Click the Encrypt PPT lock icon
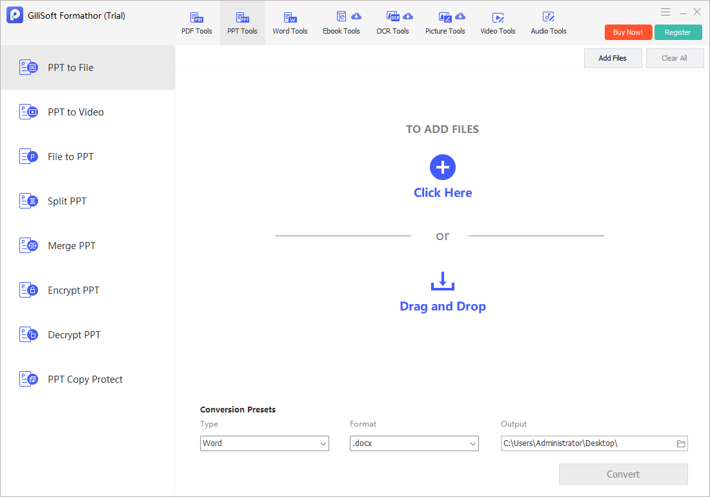The height and width of the screenshot is (497, 710). point(28,290)
